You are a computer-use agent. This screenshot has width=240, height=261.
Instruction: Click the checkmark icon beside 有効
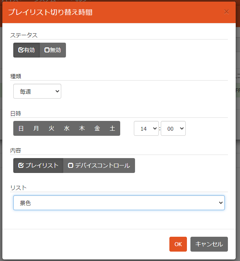click(21, 50)
